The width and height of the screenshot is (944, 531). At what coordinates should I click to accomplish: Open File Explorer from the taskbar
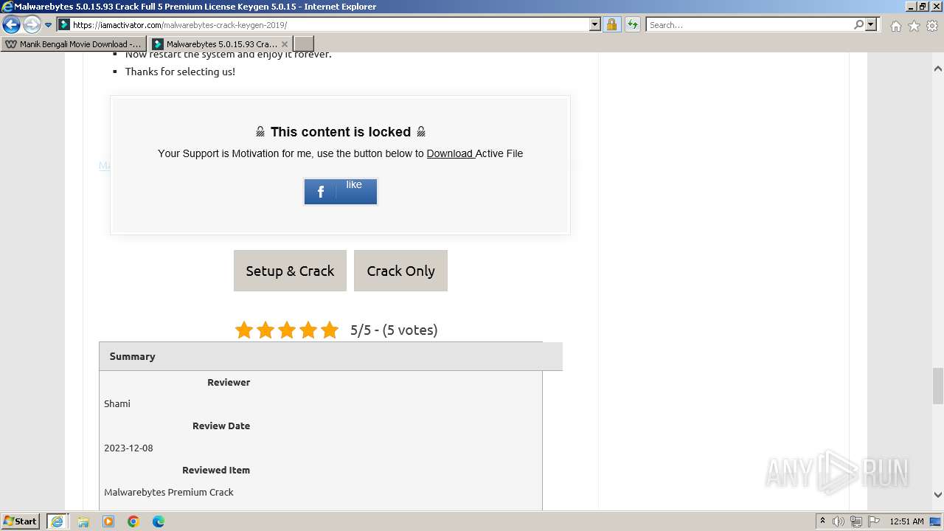(83, 521)
